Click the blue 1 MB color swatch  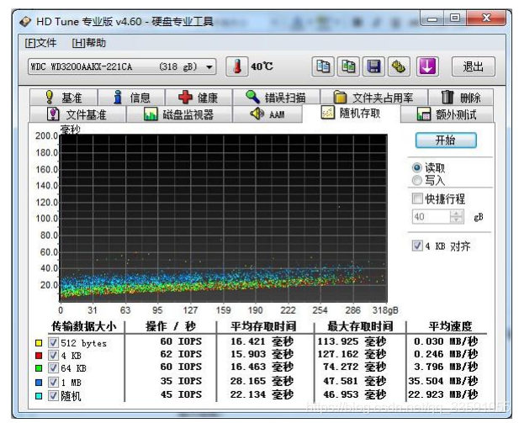39,383
